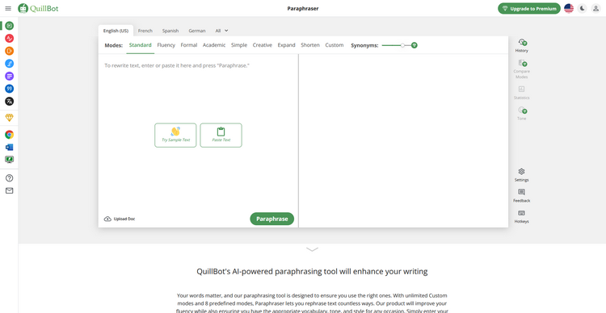This screenshot has height=313, width=606.
Task: Toggle dark mode moon icon
Action: coord(582,9)
